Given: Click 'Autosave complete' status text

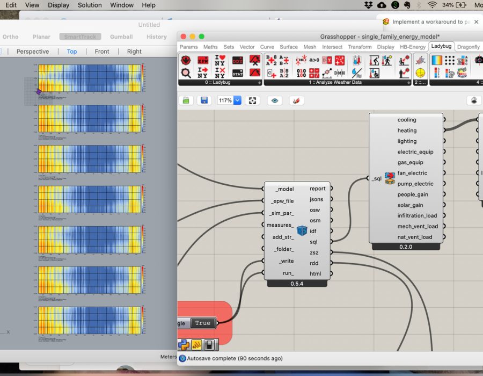Looking at the screenshot, I should [x=235, y=358].
